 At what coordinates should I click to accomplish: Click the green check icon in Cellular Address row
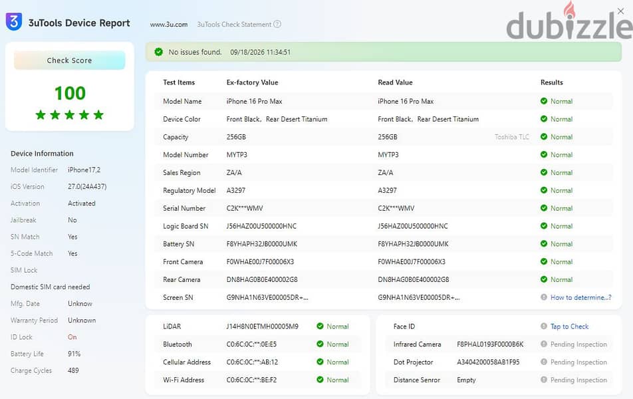(x=320, y=362)
